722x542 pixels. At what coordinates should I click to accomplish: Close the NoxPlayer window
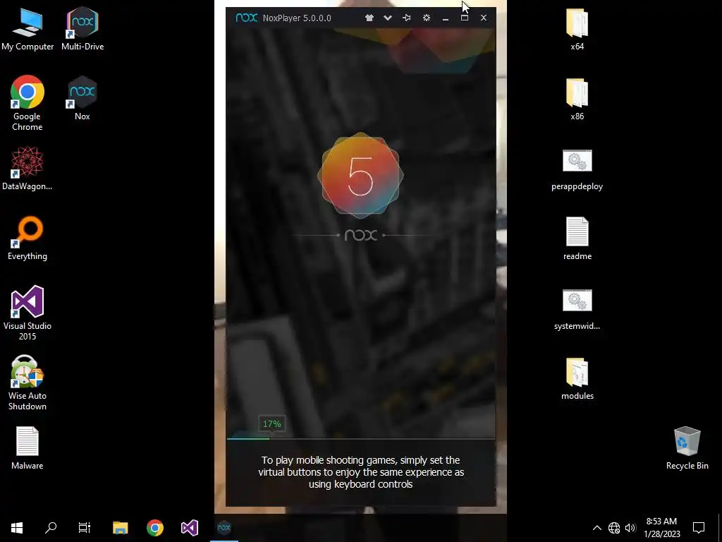[484, 18]
